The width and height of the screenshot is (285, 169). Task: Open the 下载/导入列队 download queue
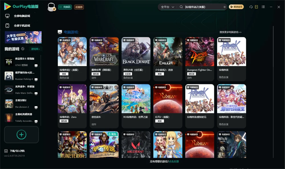point(17,151)
